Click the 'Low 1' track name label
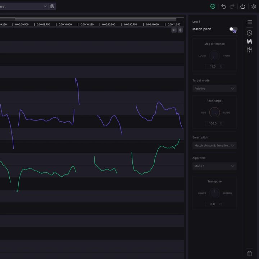259x259 pixels. coord(196,22)
